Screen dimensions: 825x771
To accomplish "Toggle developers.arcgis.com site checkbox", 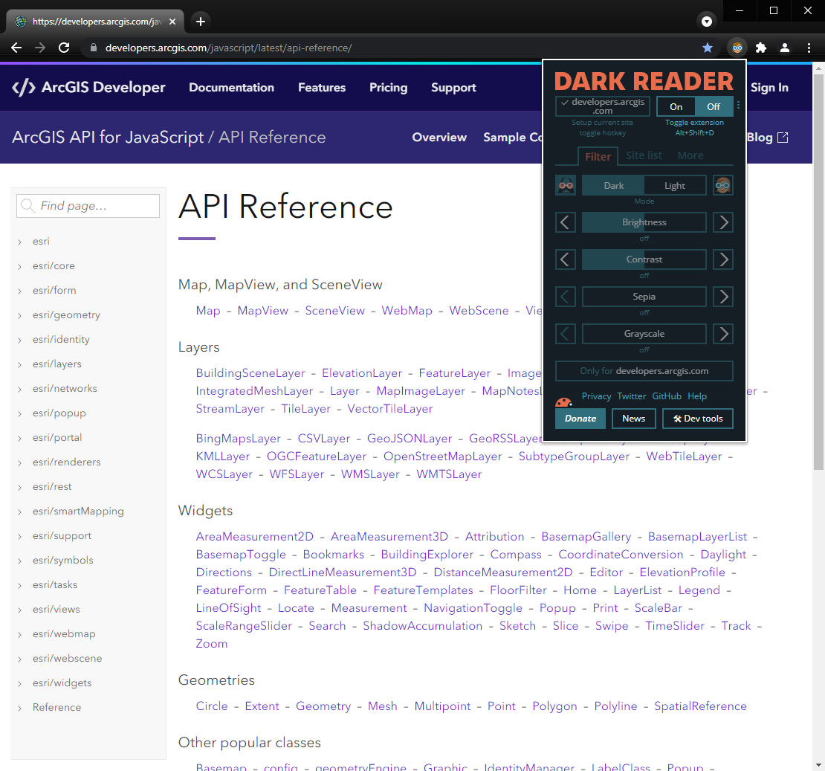I will tap(603, 106).
